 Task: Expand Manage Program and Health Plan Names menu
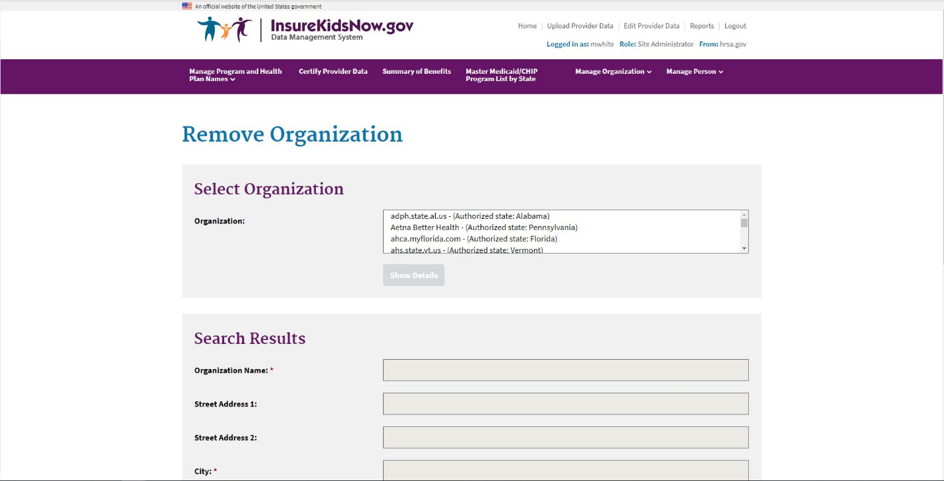pos(235,75)
